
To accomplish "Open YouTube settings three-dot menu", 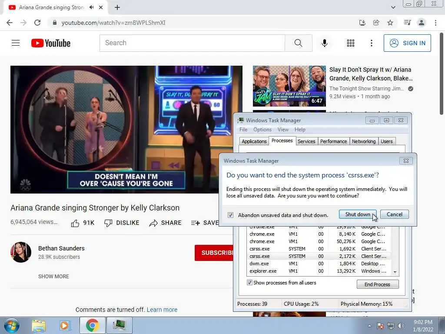I will click(371, 43).
